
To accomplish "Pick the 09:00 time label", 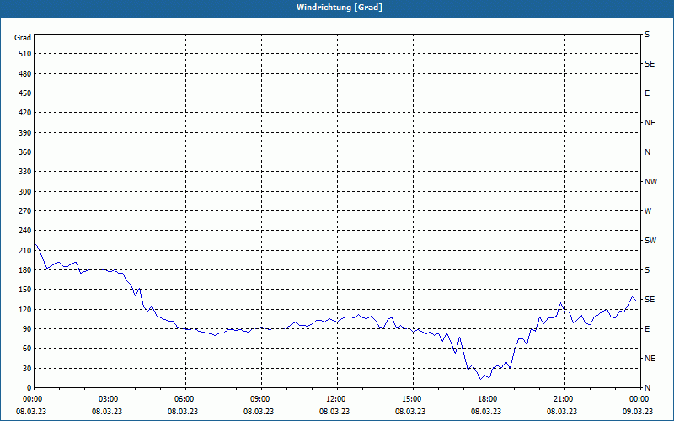I will click(x=260, y=399).
